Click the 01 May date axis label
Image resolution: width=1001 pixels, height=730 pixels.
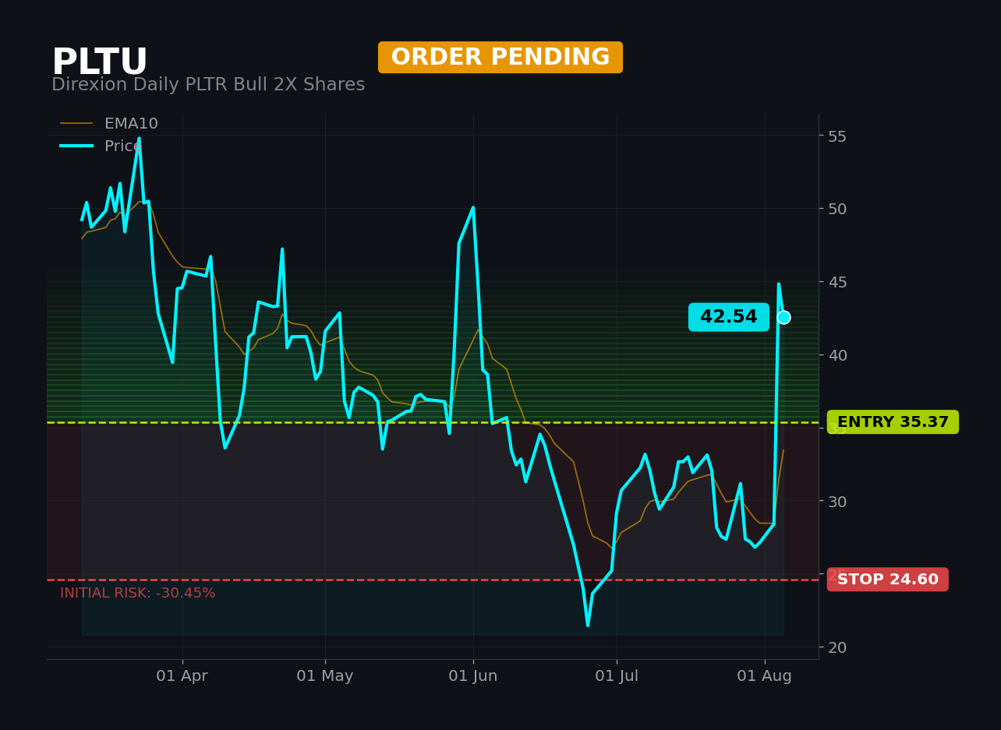pyautogui.click(x=325, y=676)
